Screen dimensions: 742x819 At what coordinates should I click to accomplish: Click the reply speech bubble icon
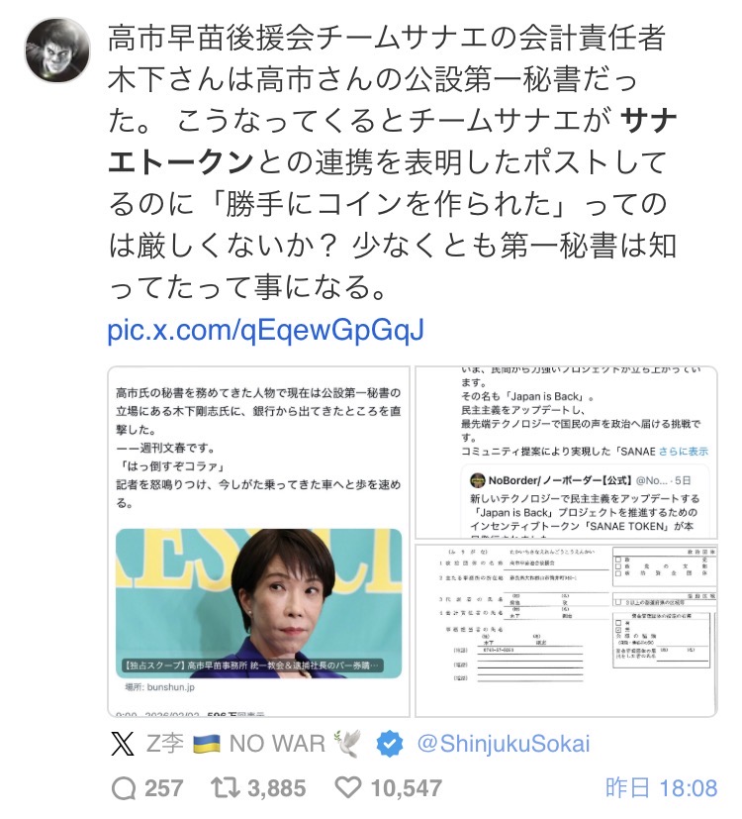pos(124,787)
